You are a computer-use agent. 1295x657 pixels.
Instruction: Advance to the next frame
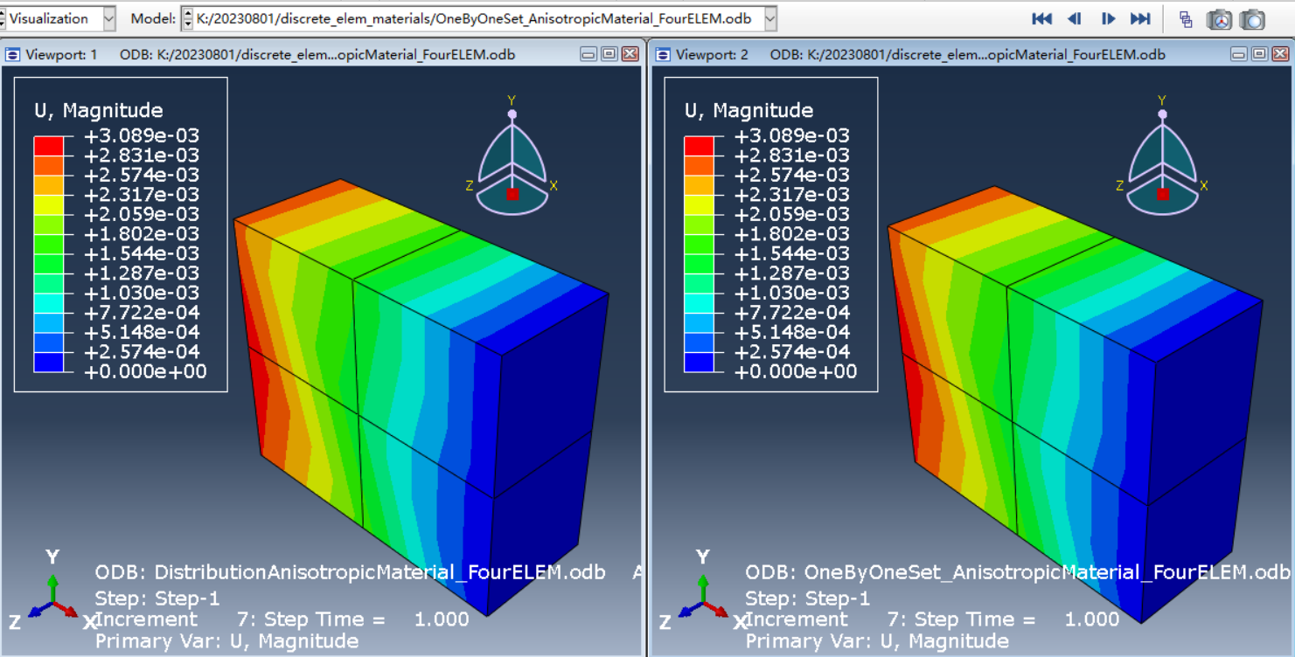click(1108, 18)
